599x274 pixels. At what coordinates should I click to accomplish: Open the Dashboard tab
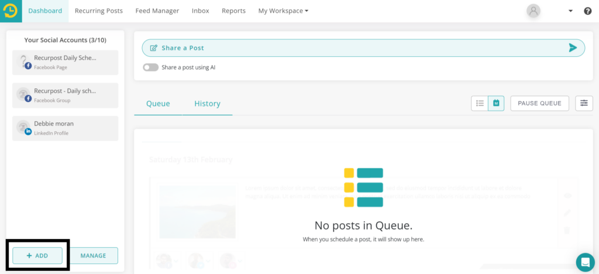(45, 11)
